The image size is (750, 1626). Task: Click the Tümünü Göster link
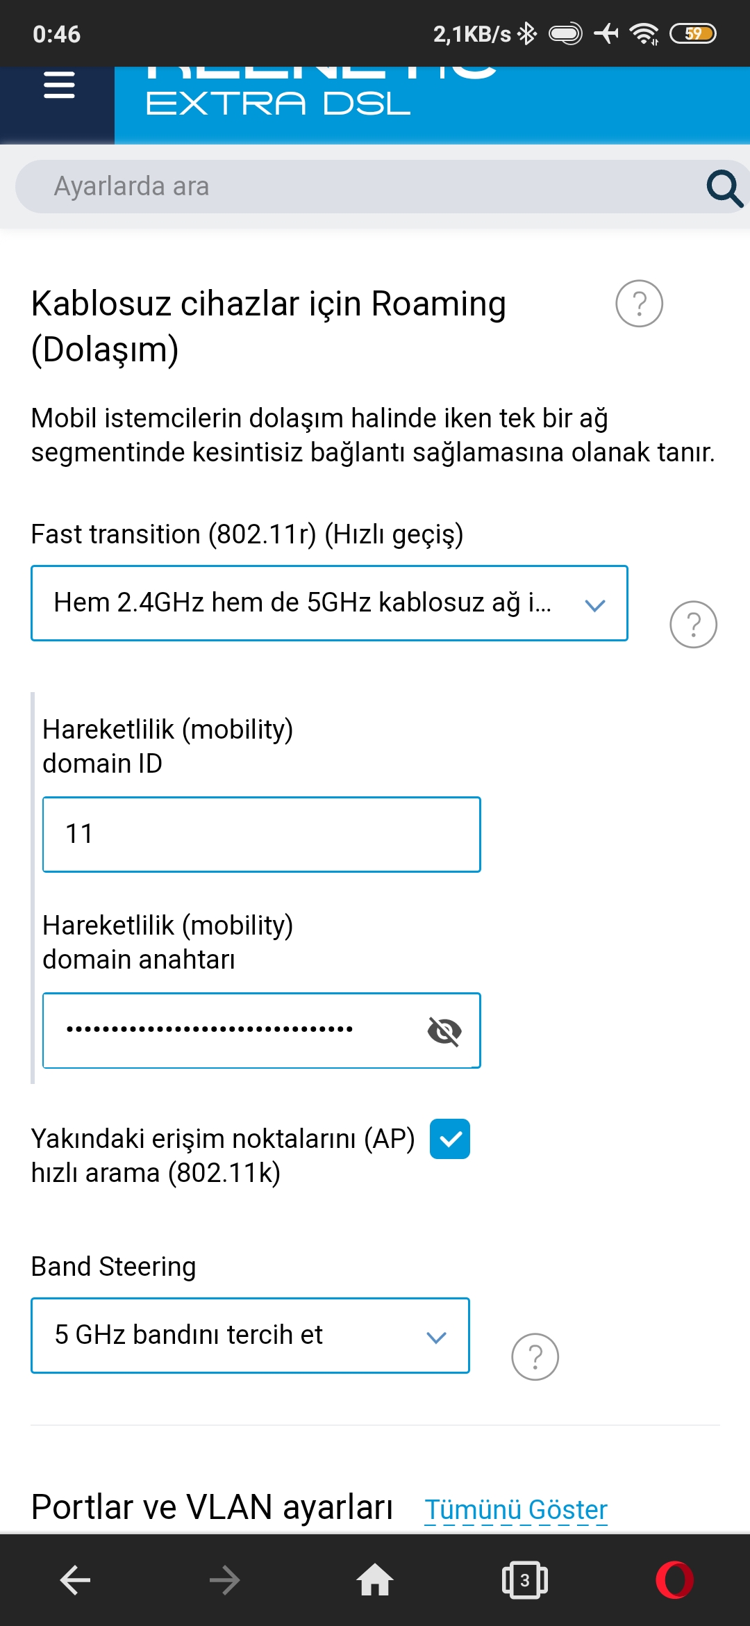point(516,1509)
